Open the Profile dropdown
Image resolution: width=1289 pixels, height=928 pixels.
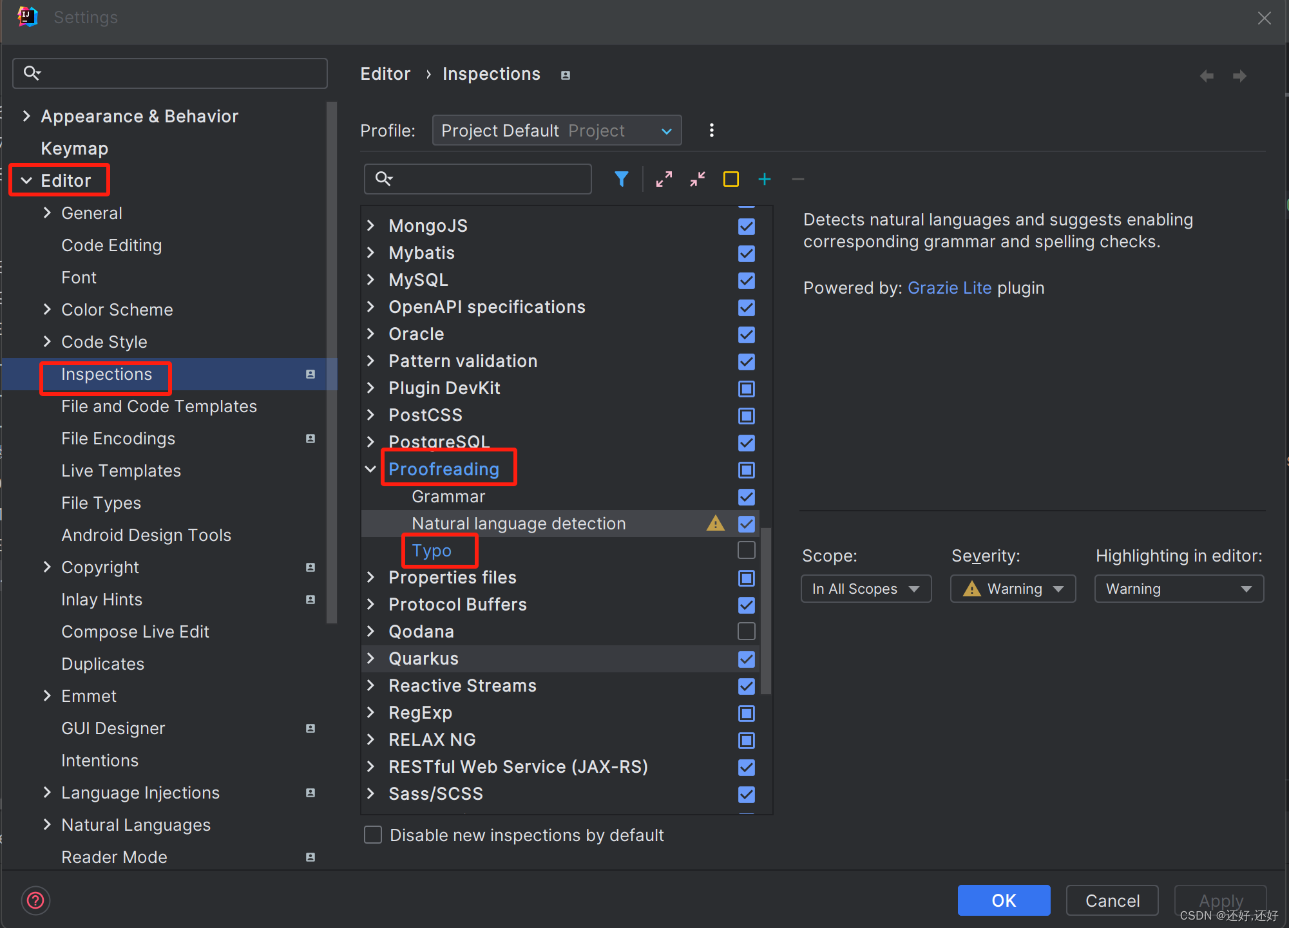[x=557, y=130]
